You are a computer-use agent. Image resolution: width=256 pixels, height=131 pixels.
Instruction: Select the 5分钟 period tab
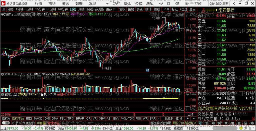click(x=29, y=9)
